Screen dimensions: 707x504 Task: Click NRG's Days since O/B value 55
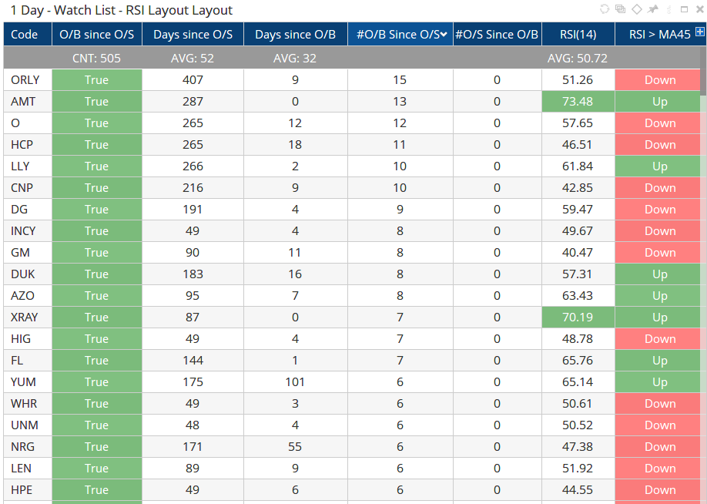coord(295,447)
